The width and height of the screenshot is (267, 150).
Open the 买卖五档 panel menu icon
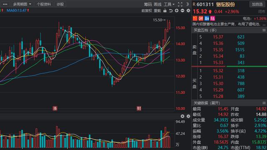point(264,30)
